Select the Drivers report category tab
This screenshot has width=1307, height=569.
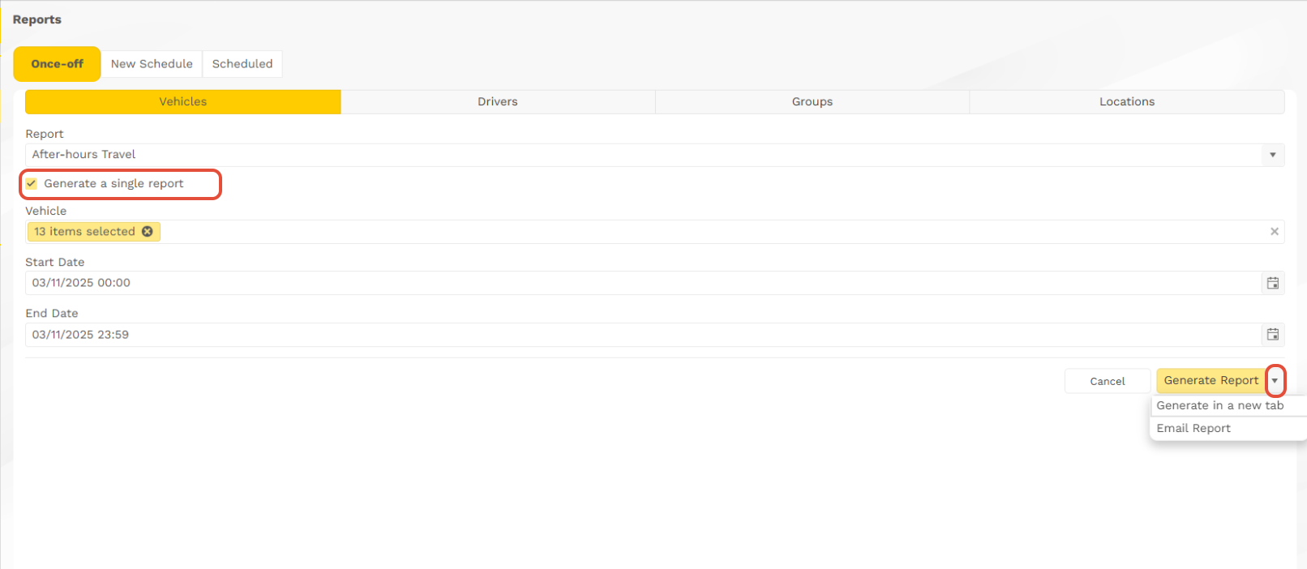pos(498,101)
